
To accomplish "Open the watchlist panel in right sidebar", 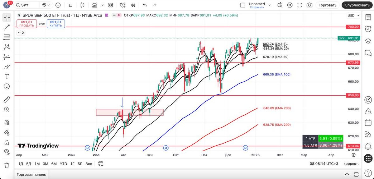I will [x=368, y=18].
